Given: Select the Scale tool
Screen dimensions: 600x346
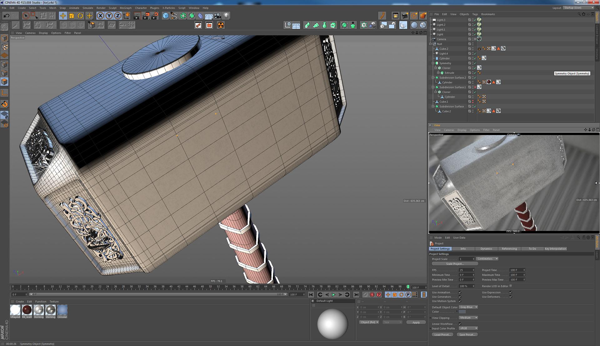Looking at the screenshot, I should pos(72,16).
